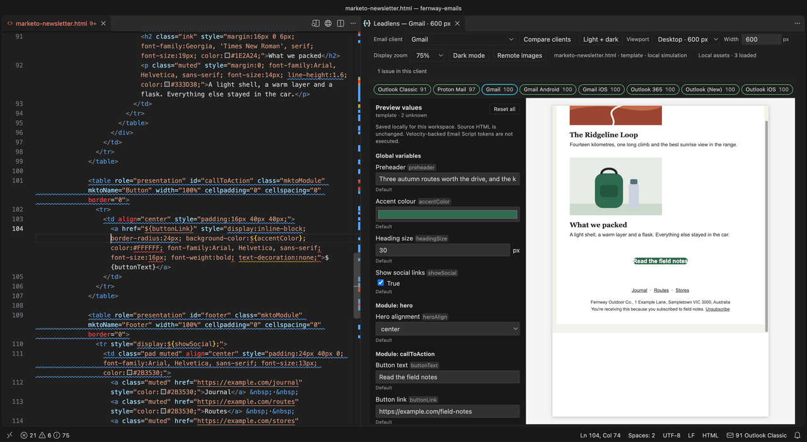The width and height of the screenshot is (807, 442).
Task: Click the remote window icon in status bar
Action: pyautogui.click(x=9, y=435)
